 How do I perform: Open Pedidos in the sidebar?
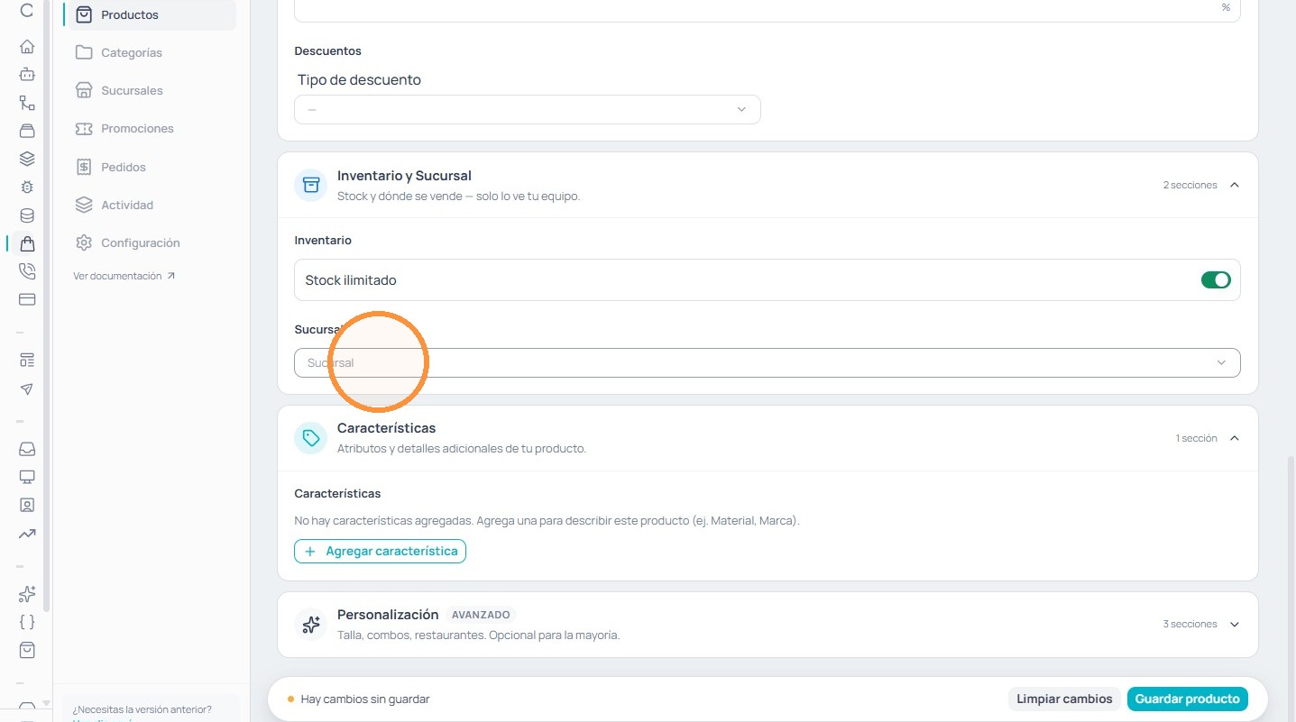click(x=152, y=168)
